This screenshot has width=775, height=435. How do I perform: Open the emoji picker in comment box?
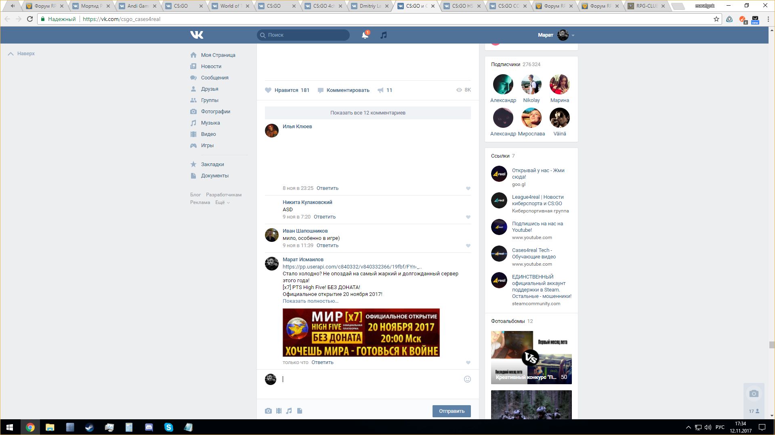tap(467, 379)
